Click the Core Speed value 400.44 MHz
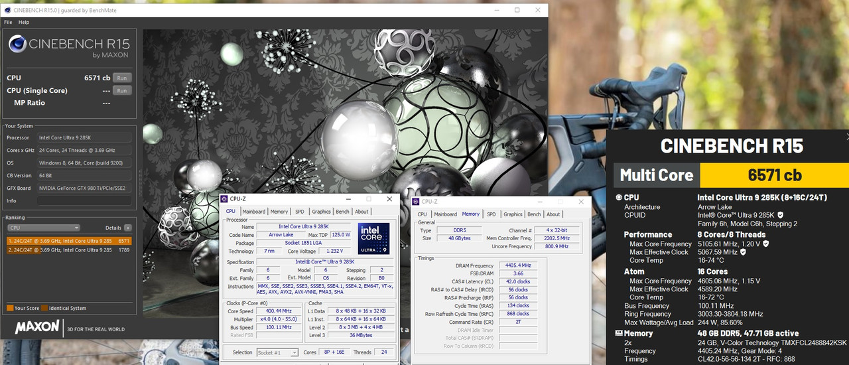This screenshot has height=365, width=849. (x=278, y=311)
